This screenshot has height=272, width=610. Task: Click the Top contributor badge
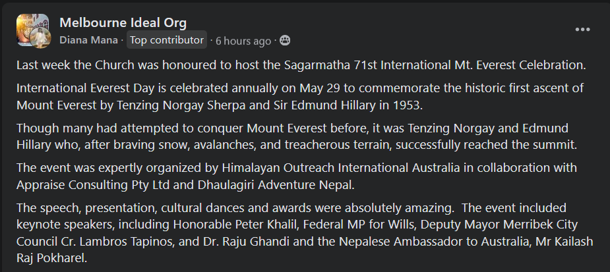[x=166, y=40]
